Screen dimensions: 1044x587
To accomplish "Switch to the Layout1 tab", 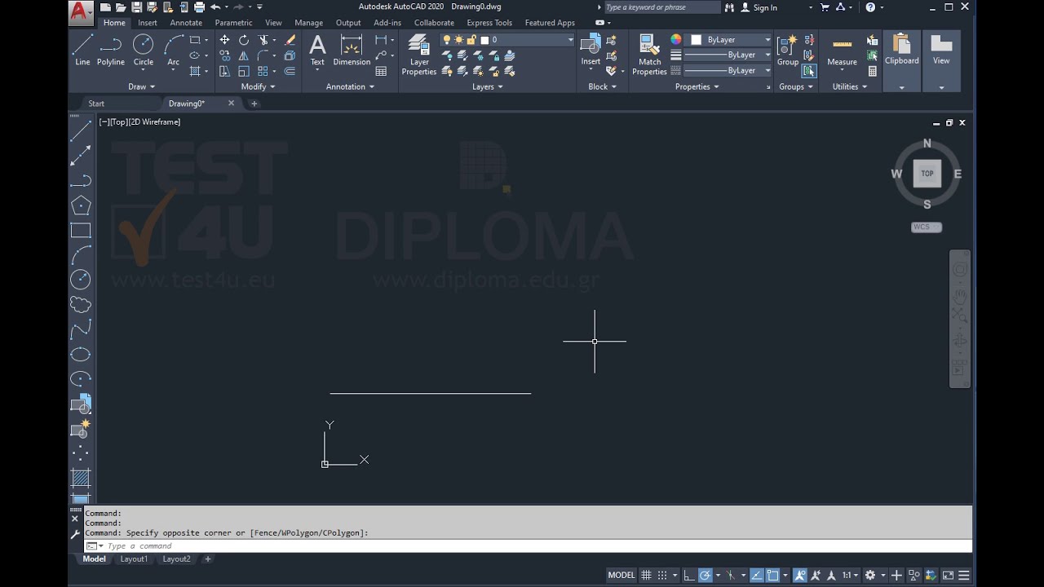I will (134, 559).
